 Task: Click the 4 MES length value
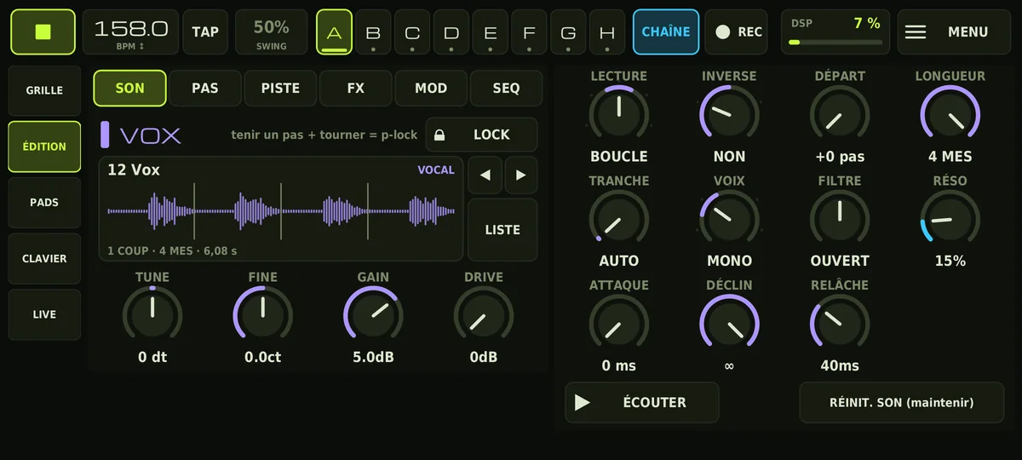click(950, 157)
